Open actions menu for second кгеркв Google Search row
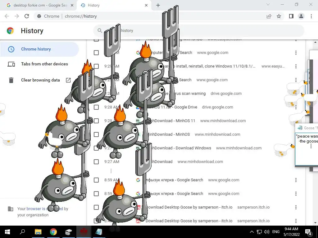Image resolution: width=318 pixels, height=238 pixels. click(x=296, y=193)
